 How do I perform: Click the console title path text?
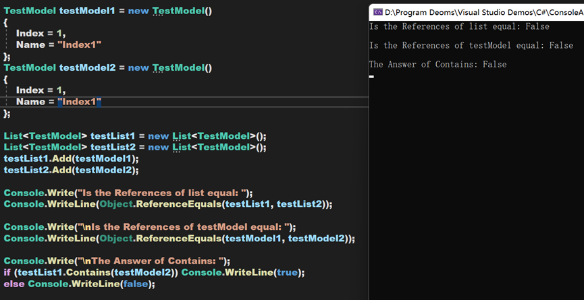[x=483, y=11]
